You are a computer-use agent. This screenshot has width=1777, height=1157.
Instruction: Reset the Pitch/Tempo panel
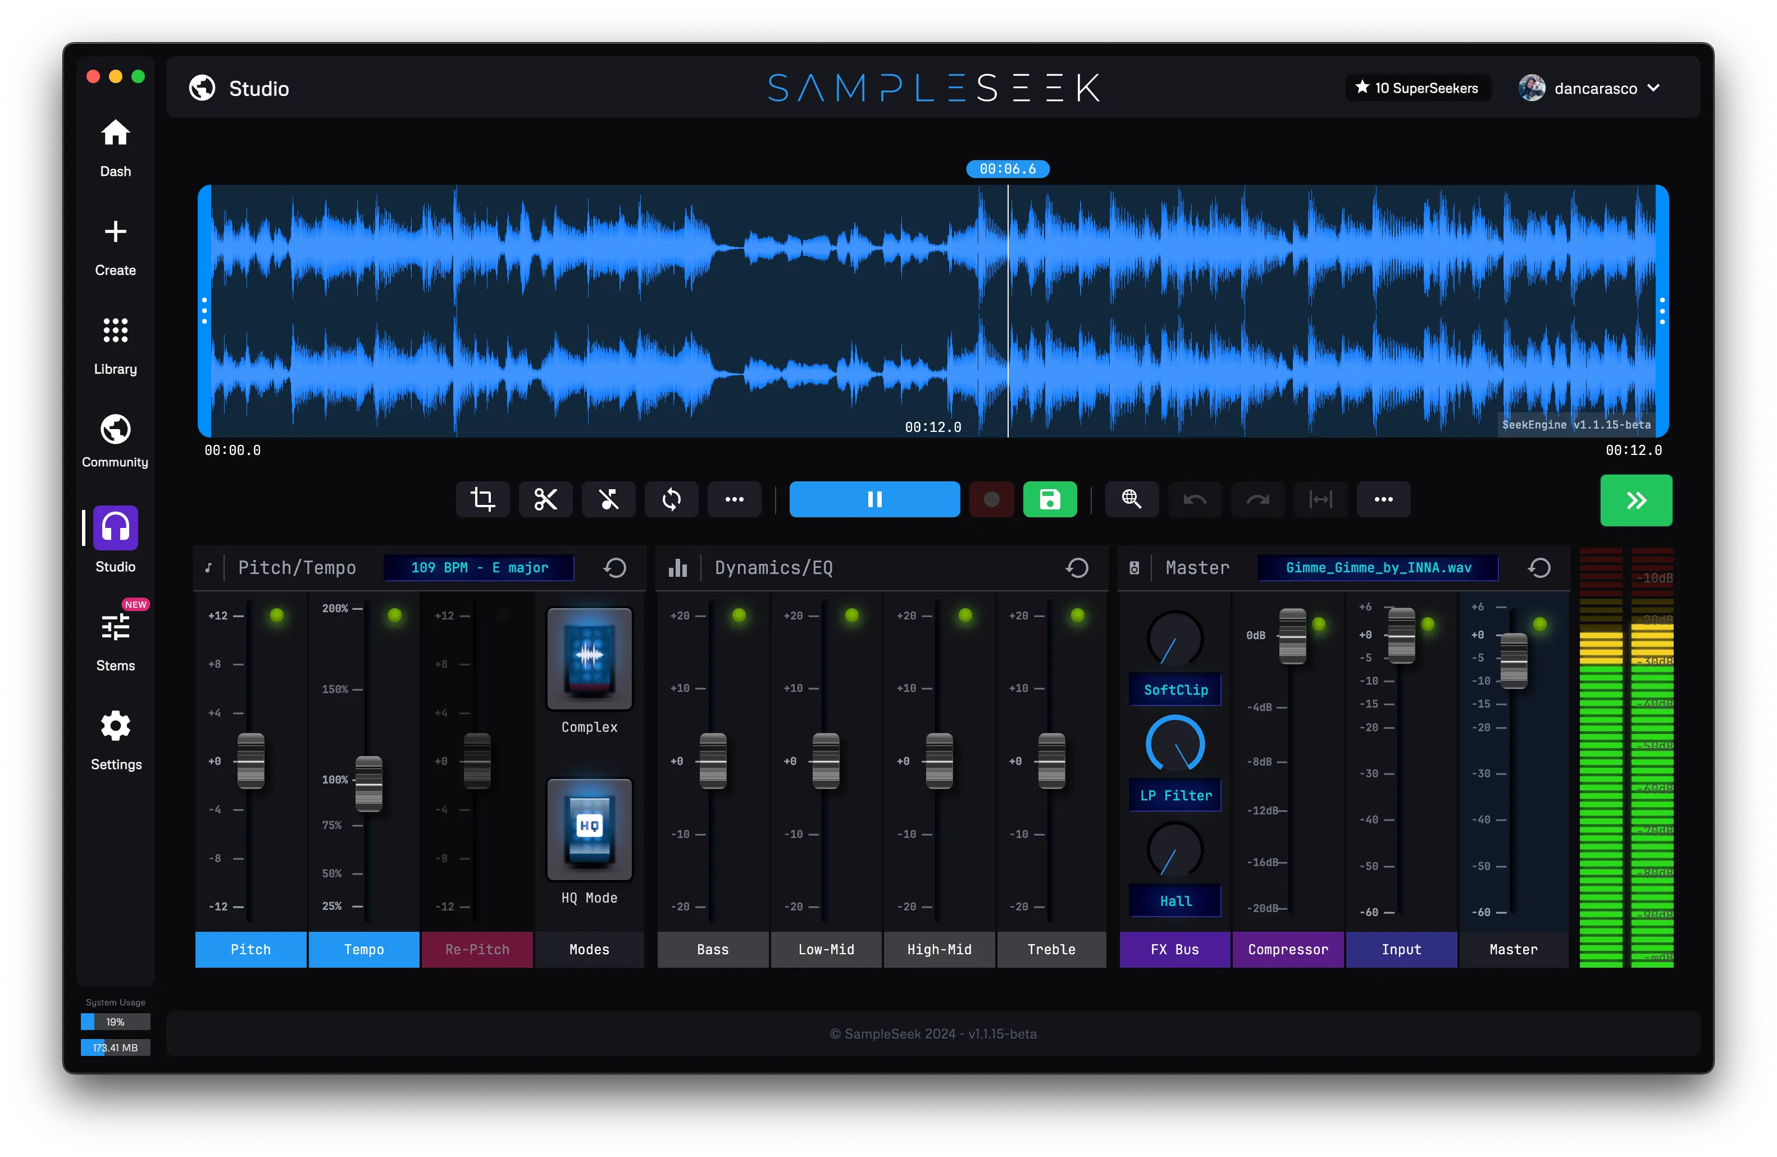tap(615, 568)
